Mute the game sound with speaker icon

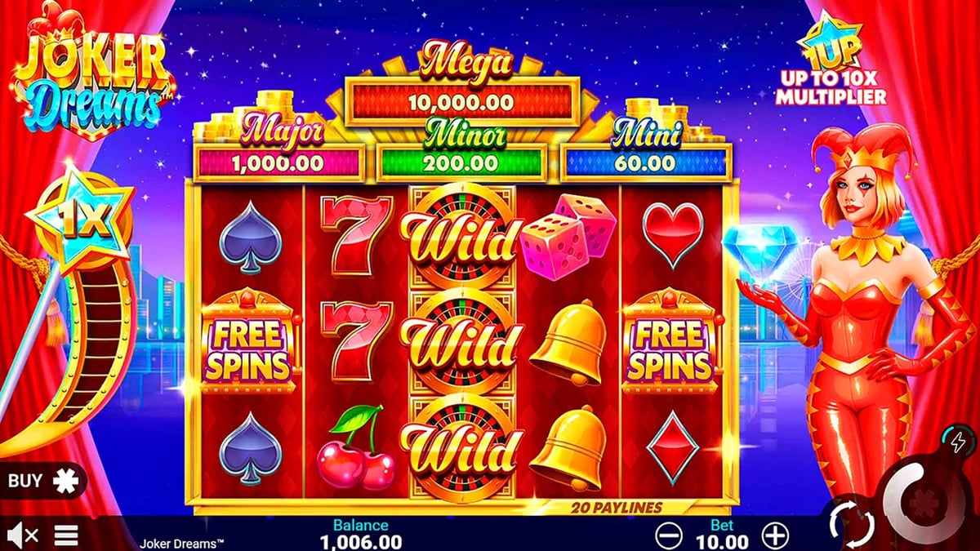(x=21, y=535)
